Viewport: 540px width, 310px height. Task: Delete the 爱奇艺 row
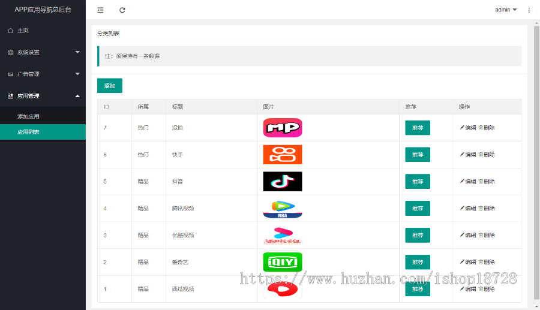coord(486,262)
